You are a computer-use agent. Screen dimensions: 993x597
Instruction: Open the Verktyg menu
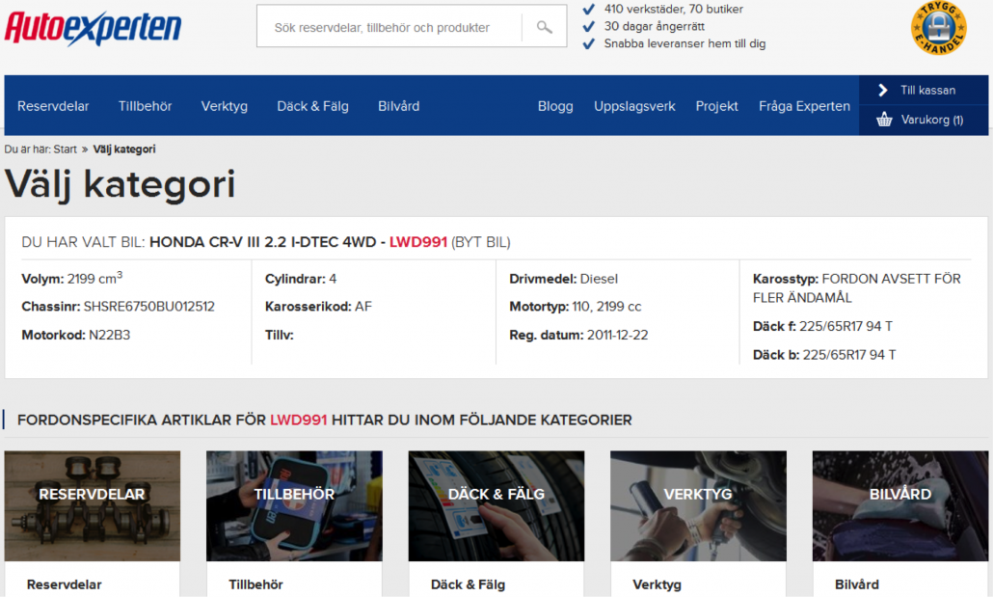pos(225,106)
